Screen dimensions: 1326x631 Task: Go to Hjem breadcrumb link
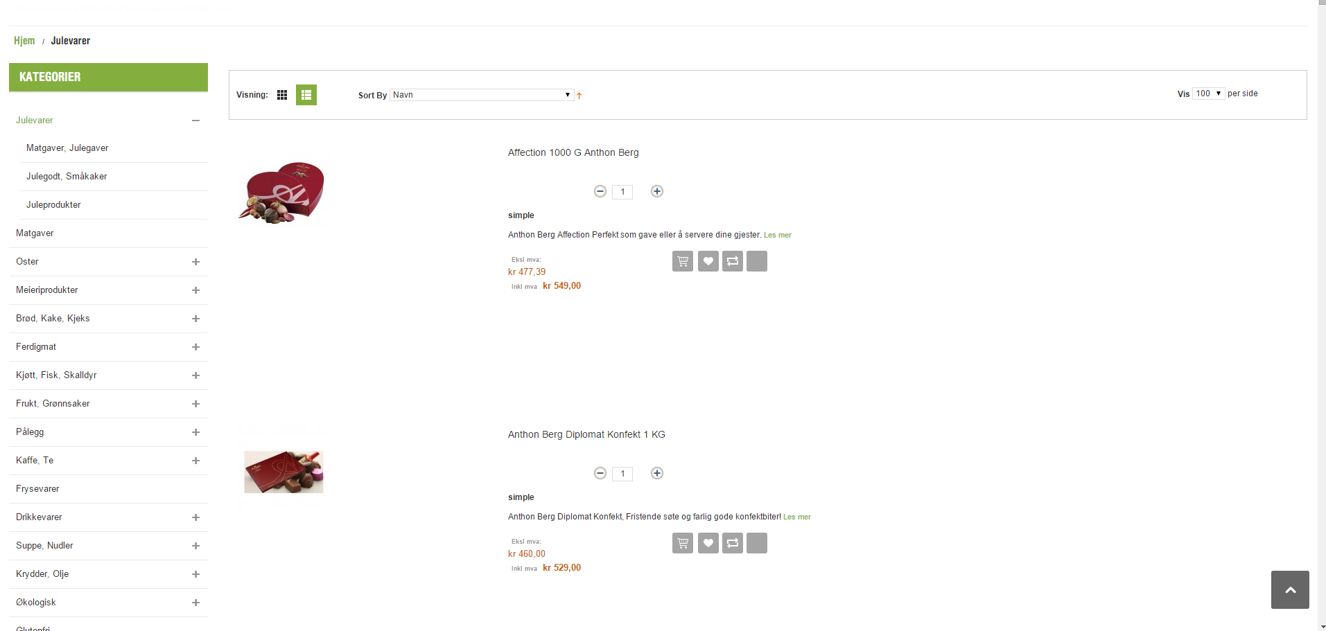[x=24, y=41]
